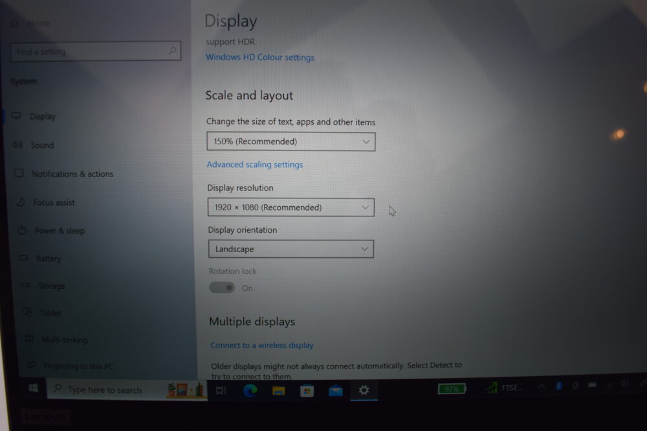Click the Bluetooth icon in the system tray

tap(559, 386)
